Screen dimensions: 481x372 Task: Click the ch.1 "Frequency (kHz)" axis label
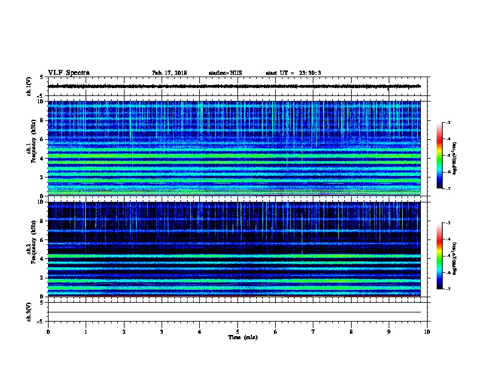33,141
